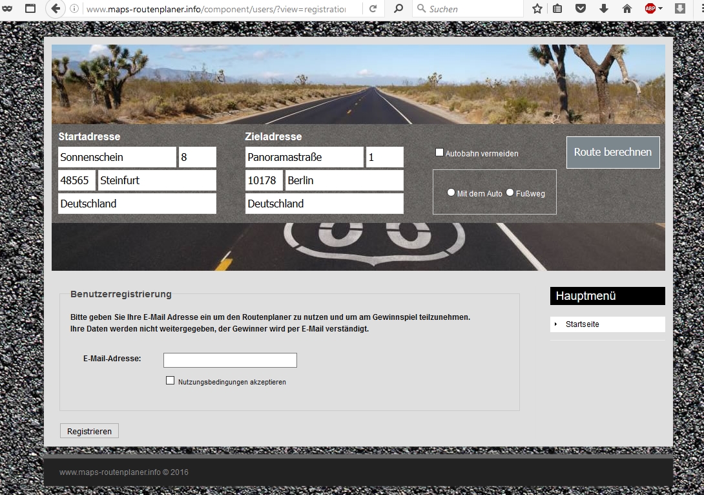This screenshot has width=704, height=495.
Task: Click the 'Benutzerregistrierung' legend text
Action: (121, 294)
